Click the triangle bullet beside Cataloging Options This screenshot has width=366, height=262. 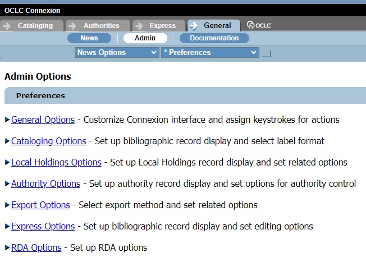point(7,141)
